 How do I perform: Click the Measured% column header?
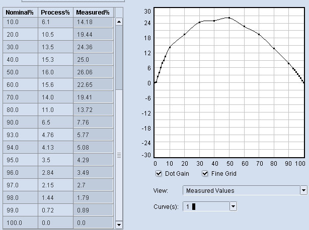94,13
